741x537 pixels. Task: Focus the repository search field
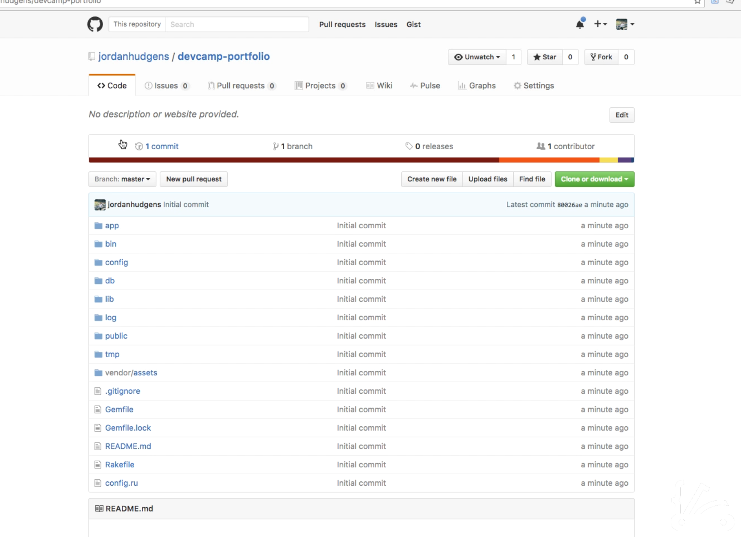[x=237, y=24]
